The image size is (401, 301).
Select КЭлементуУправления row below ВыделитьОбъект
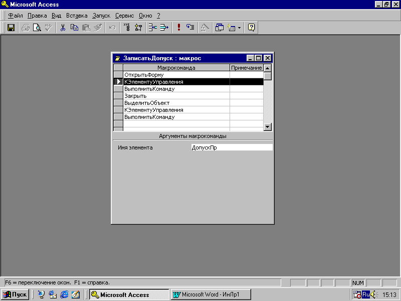176,110
